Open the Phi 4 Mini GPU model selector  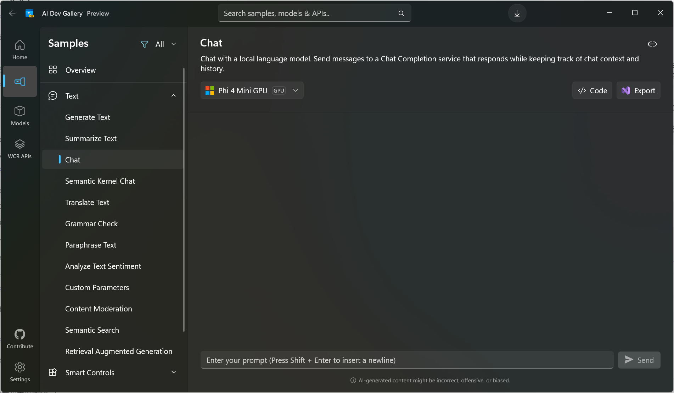252,90
